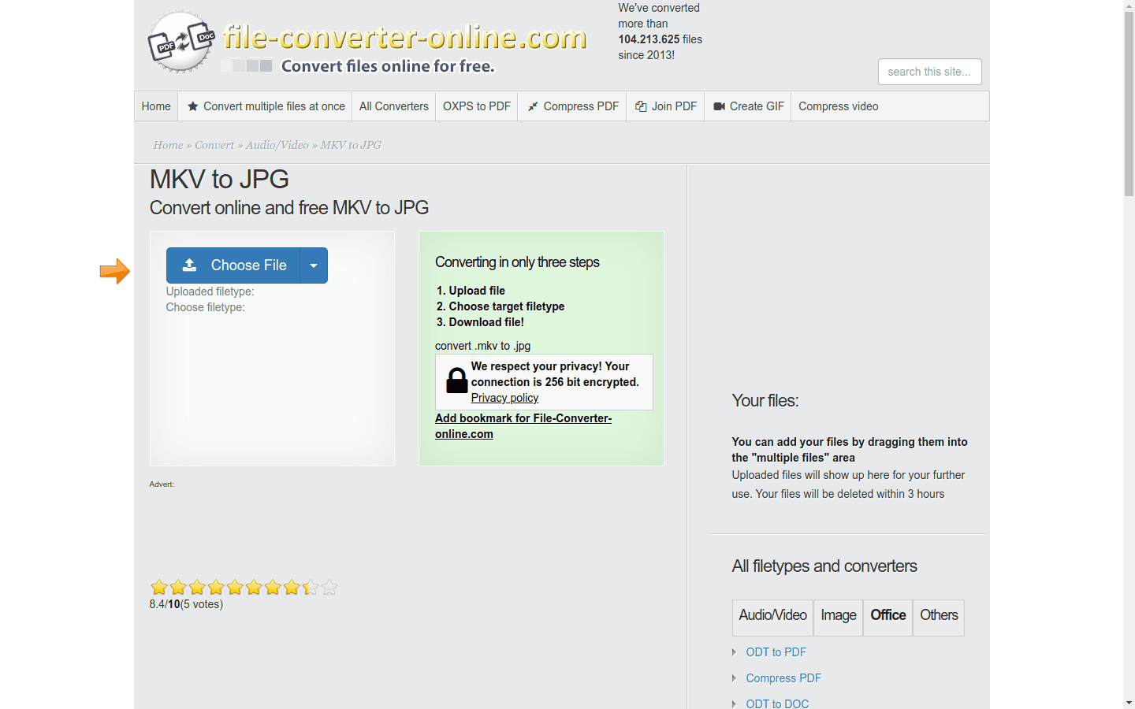
Task: Click the upload icon on Choose File button
Action: pyautogui.click(x=188, y=265)
